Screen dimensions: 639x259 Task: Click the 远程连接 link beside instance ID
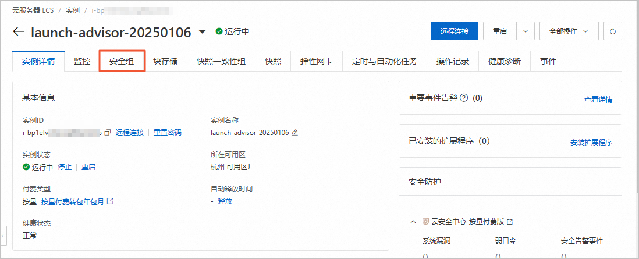pyautogui.click(x=130, y=133)
